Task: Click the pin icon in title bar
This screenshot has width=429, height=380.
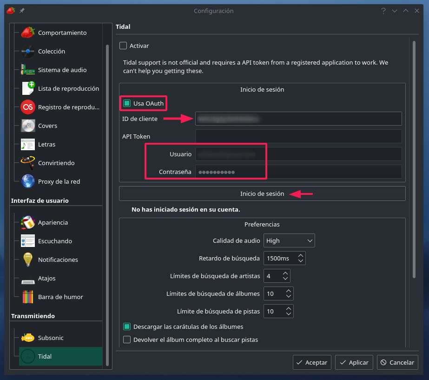Action: 22,11
